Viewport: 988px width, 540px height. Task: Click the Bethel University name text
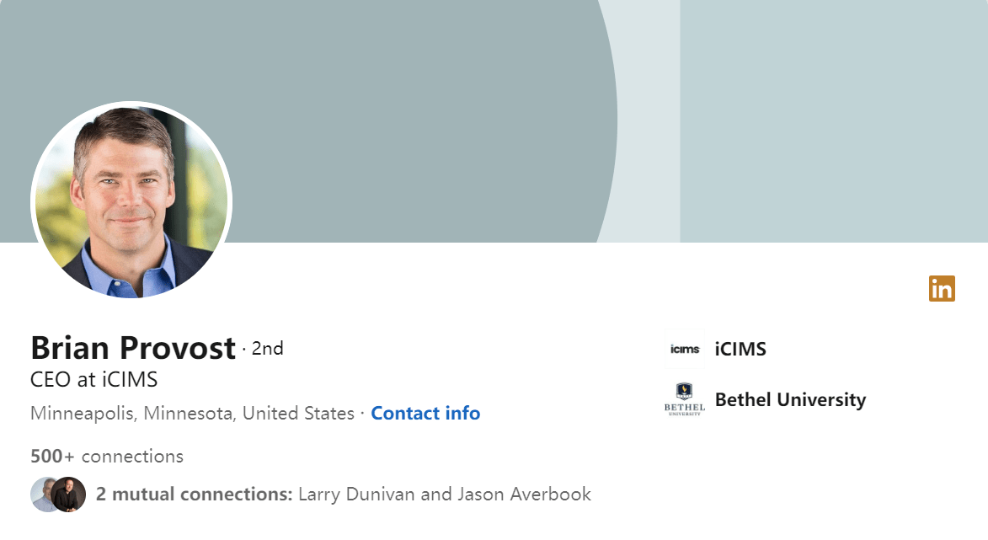click(x=790, y=399)
